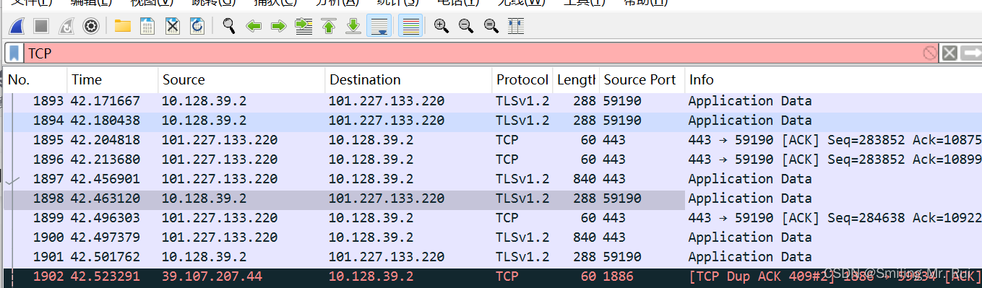Click source port 59190 in packet 1898
This screenshot has height=288, width=982.
pos(622,198)
